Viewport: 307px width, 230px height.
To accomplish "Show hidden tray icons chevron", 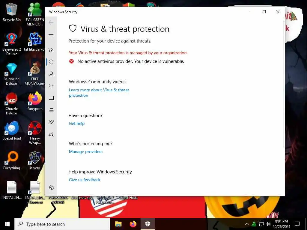I will [247, 224].
